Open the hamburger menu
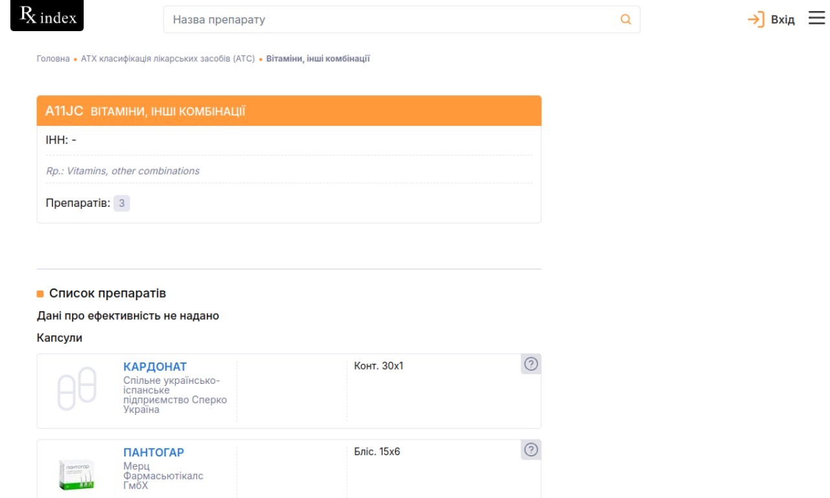Viewport: 830px width, 498px height. tap(816, 18)
